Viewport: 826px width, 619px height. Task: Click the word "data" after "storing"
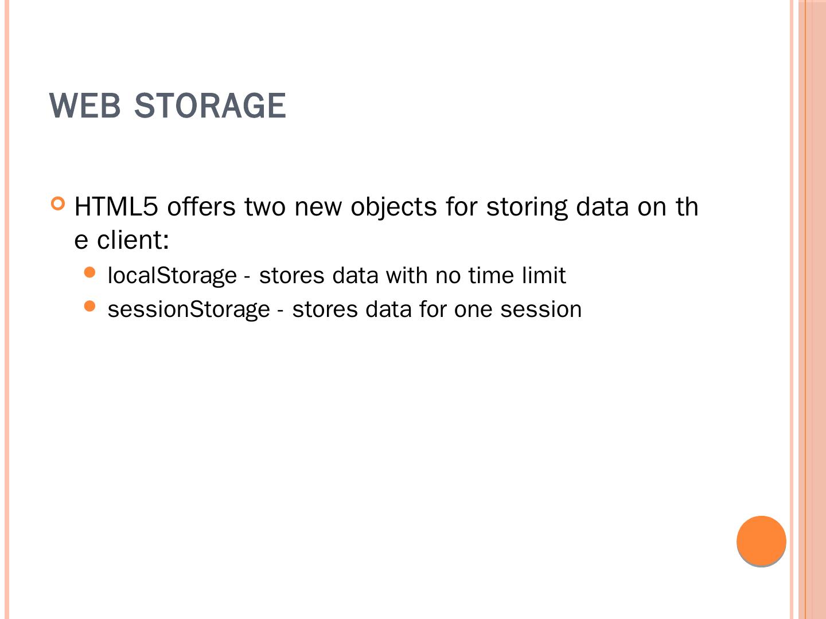(602, 207)
